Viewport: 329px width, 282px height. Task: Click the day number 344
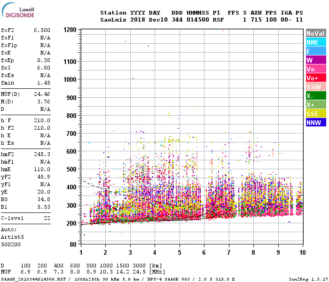[x=177, y=20]
